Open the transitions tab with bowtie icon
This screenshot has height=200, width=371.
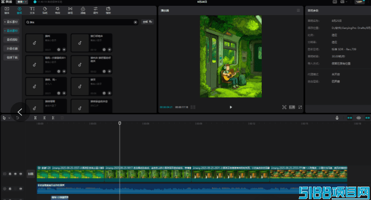pyautogui.click(x=70, y=10)
